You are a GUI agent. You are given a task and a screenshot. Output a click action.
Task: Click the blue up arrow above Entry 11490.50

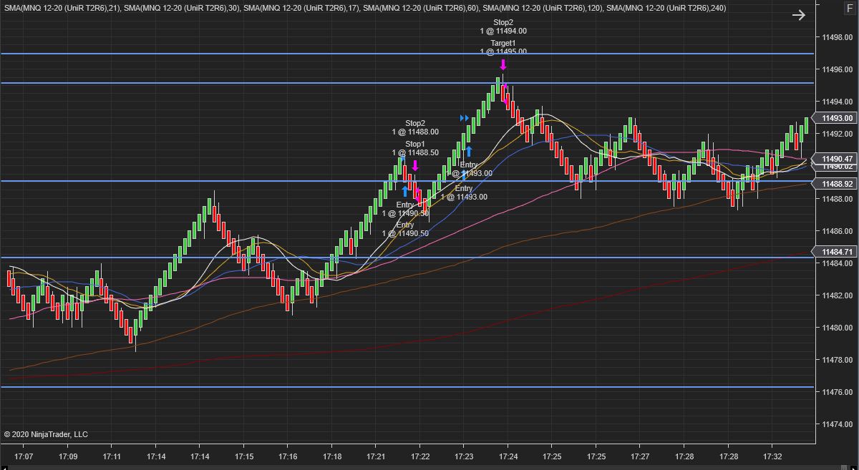(x=405, y=191)
